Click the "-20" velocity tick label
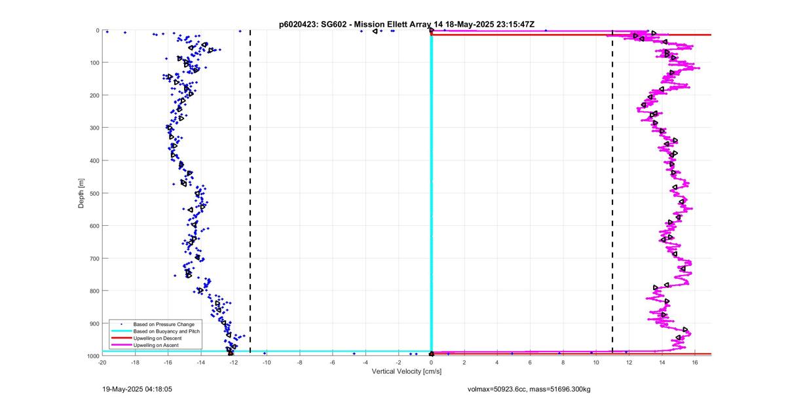Image resolution: width=786 pixels, height=400 pixels. 102,361
